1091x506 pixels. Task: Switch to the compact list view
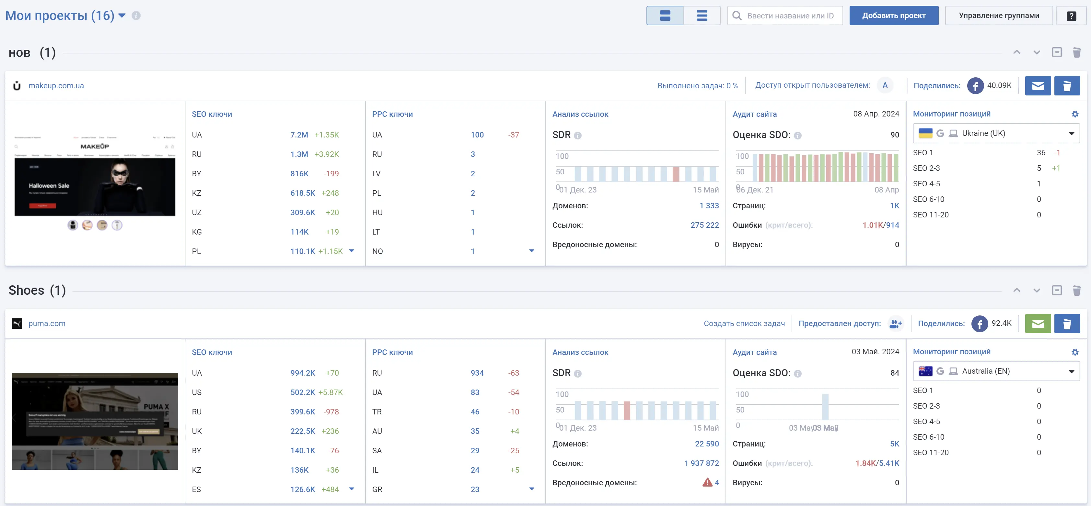702,16
